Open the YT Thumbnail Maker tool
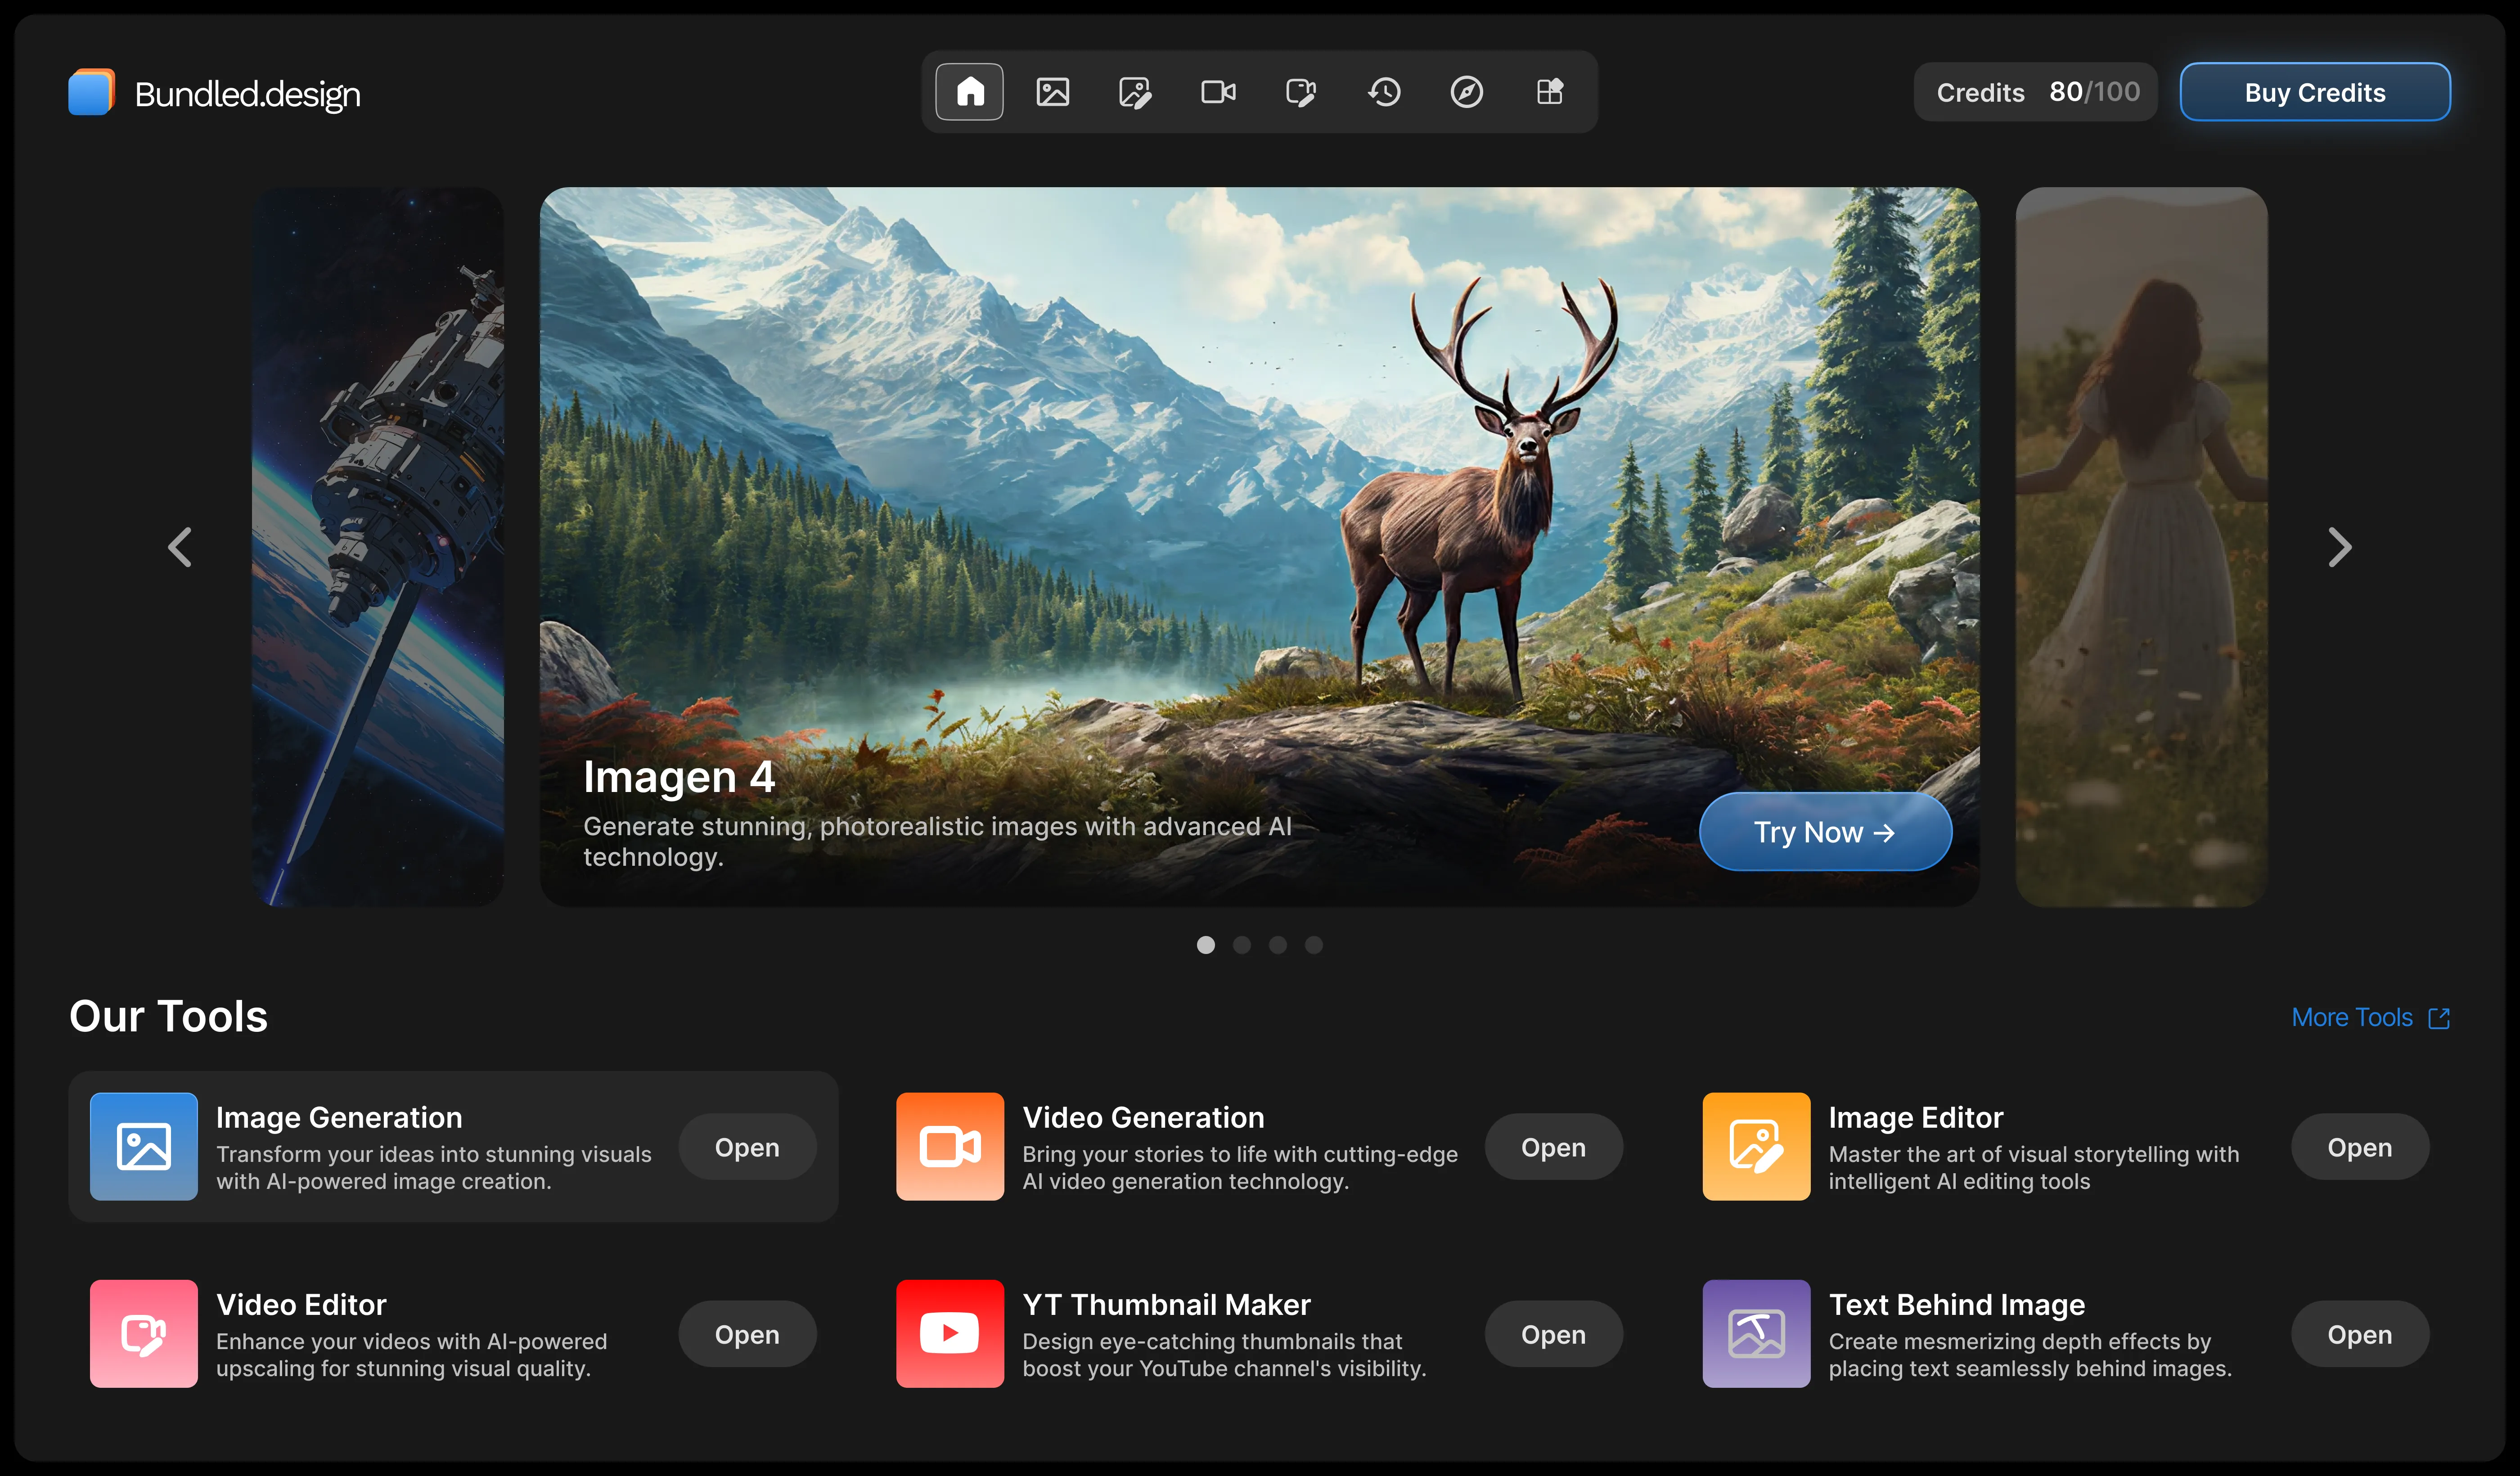2520x1476 pixels. pyautogui.click(x=1553, y=1334)
